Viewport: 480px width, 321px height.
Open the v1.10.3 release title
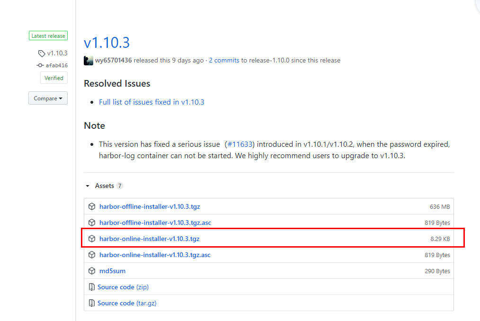107,42
